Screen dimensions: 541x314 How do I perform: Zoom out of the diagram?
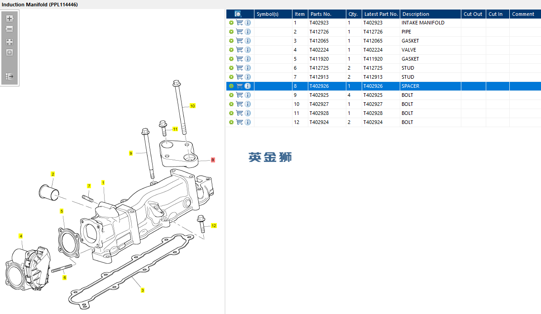click(x=10, y=29)
